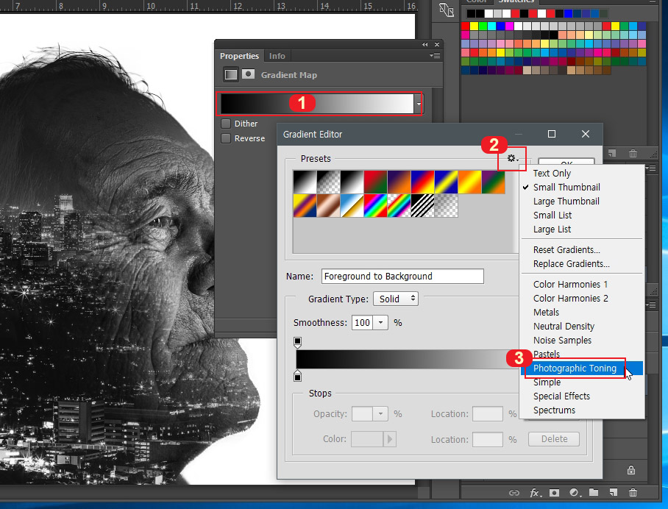The width and height of the screenshot is (668, 509).
Task: Open the stop Color picker arrow
Action: (389, 439)
